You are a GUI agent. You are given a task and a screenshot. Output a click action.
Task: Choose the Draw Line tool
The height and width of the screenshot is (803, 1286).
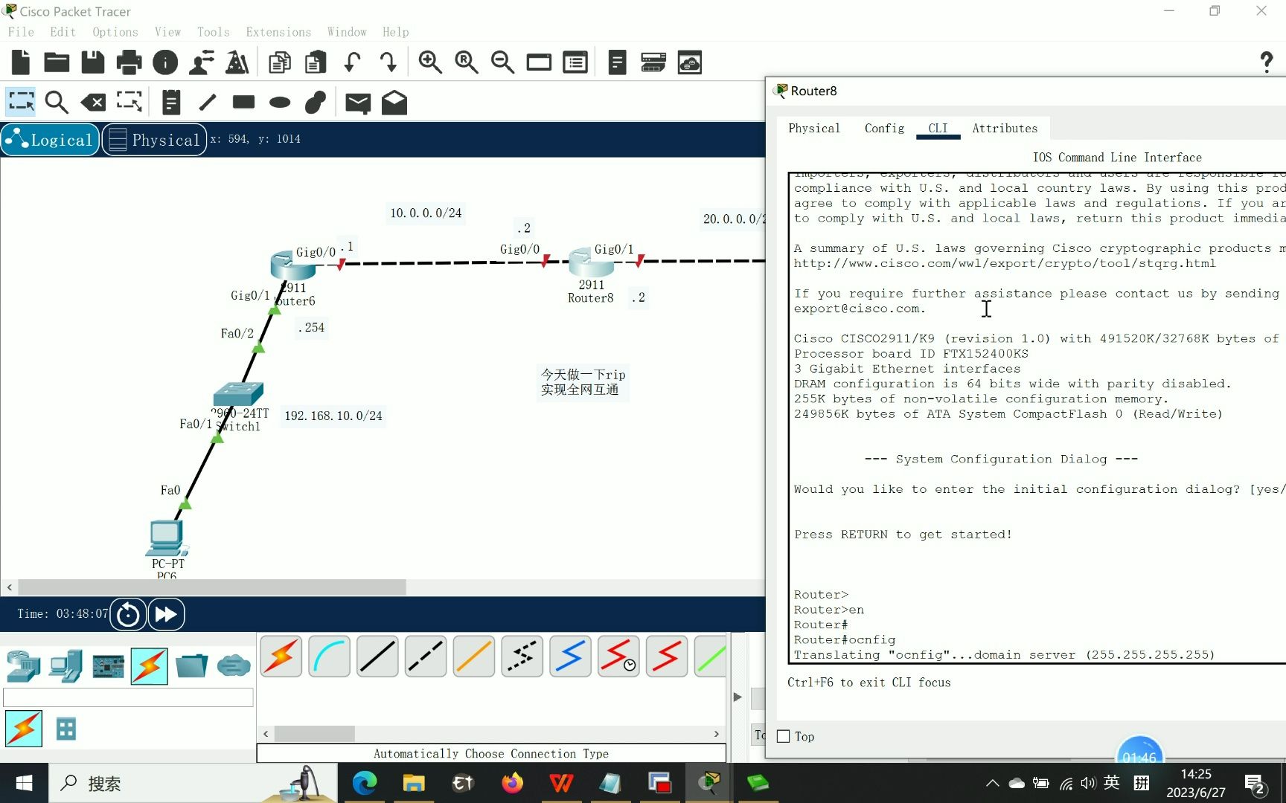pos(208,102)
